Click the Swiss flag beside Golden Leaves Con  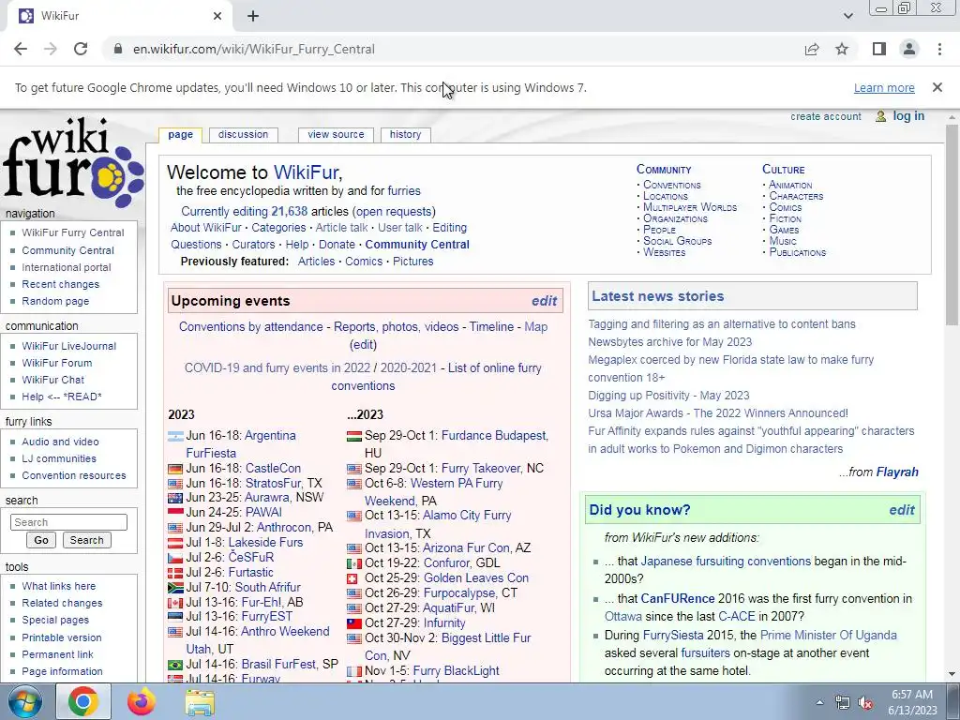pyautogui.click(x=352, y=578)
